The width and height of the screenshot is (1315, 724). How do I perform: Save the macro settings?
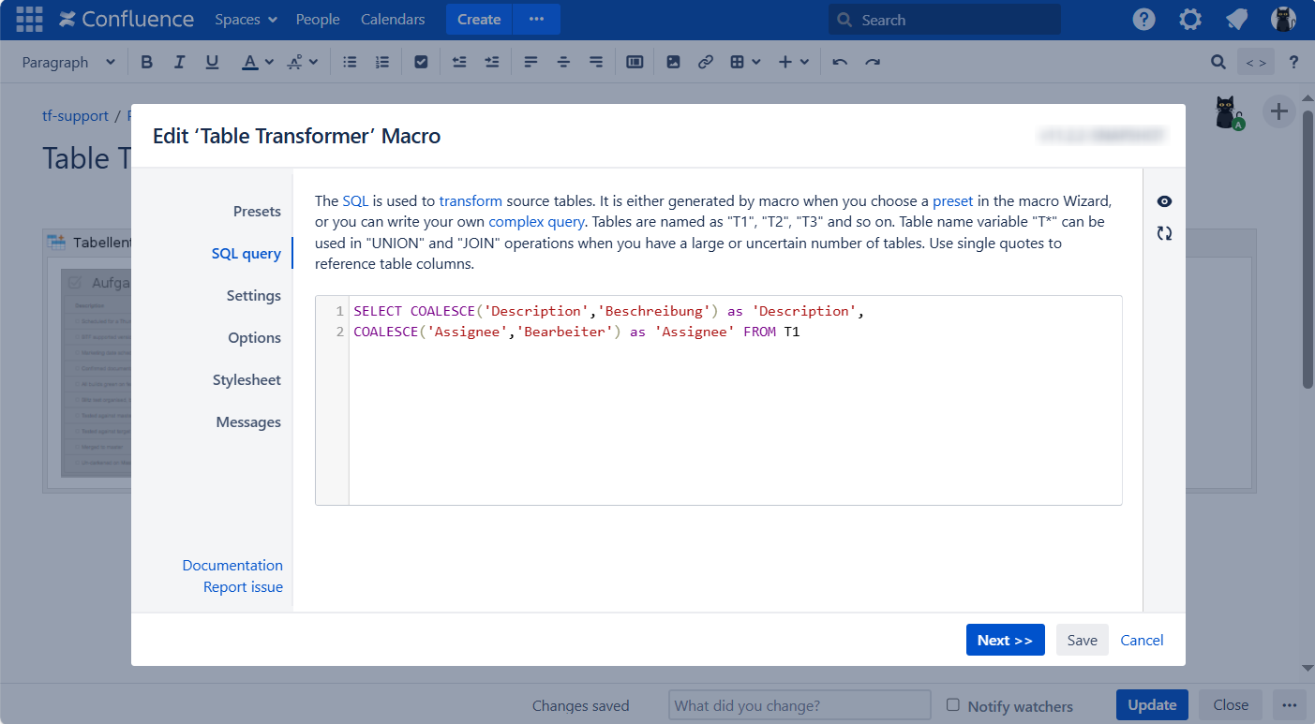pos(1082,640)
